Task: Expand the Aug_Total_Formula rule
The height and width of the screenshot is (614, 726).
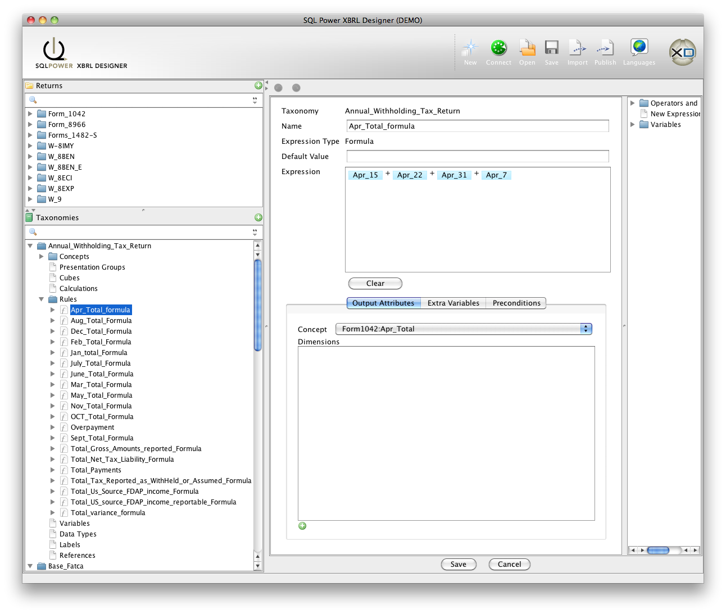Action: point(53,320)
